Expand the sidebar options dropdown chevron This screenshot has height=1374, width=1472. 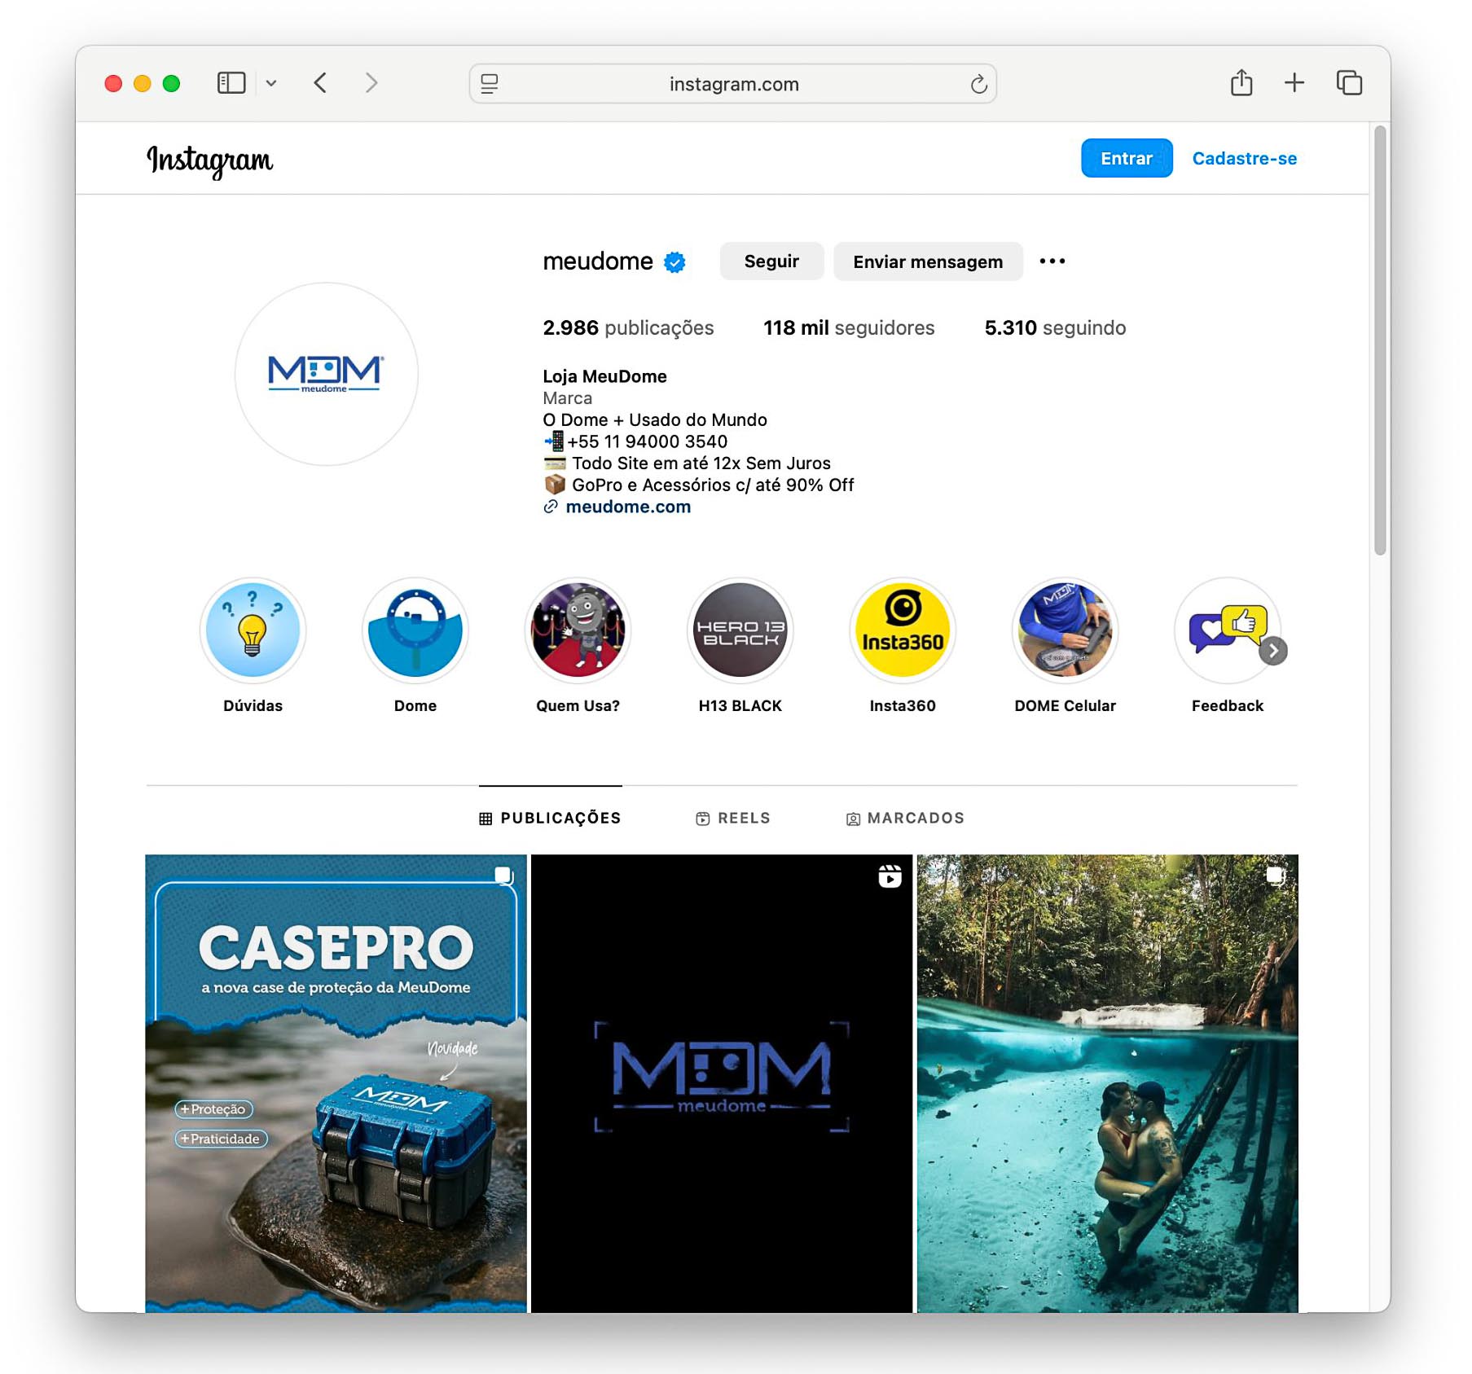pos(271,83)
